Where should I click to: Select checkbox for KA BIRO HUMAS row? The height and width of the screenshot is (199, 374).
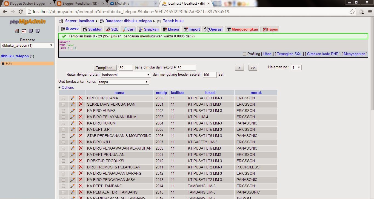click(x=63, y=111)
